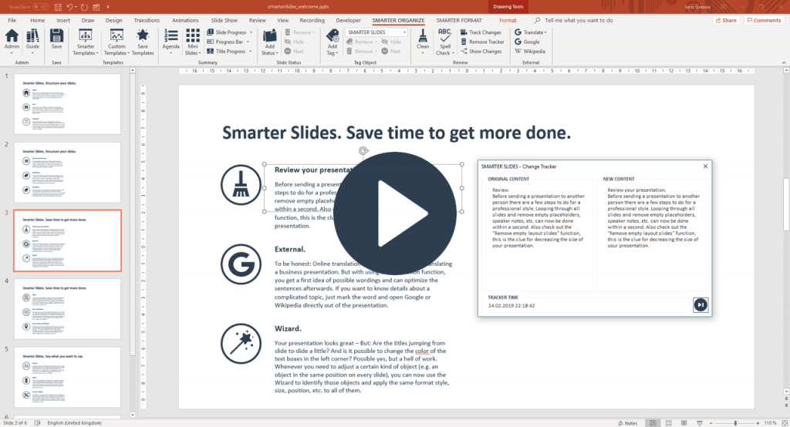790x427 pixels.
Task: Click English (United Kingdom) language indicator
Action: point(75,423)
